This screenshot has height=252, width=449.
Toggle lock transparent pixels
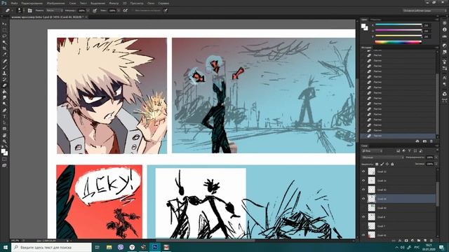click(377, 164)
